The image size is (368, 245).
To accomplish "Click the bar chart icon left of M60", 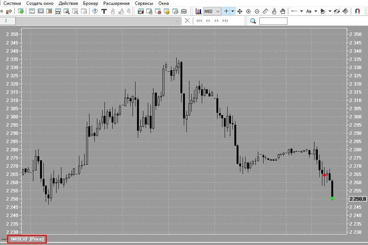I will tap(198, 11).
